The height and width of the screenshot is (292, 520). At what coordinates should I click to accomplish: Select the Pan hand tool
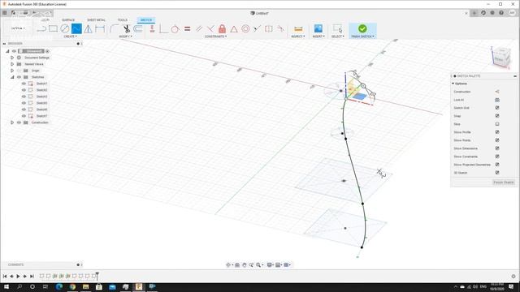coord(244,265)
